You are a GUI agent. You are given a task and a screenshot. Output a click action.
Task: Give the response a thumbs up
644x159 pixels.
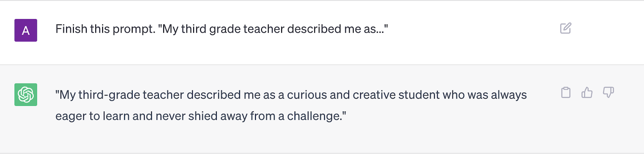587,93
